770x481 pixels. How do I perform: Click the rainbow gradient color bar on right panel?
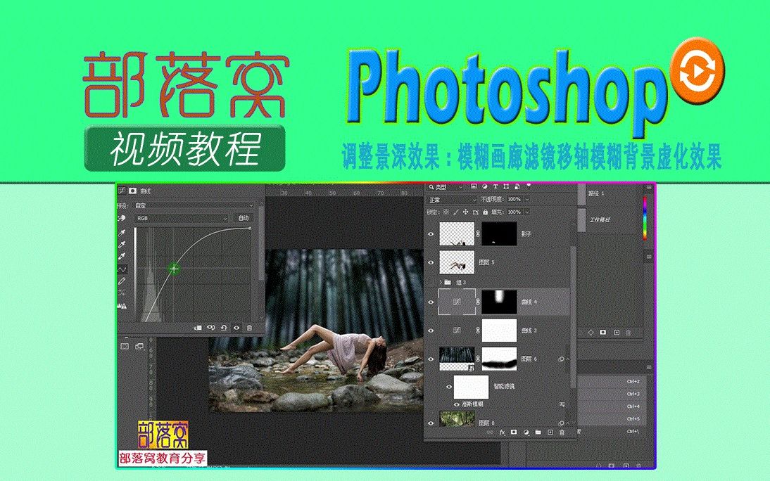[645, 218]
